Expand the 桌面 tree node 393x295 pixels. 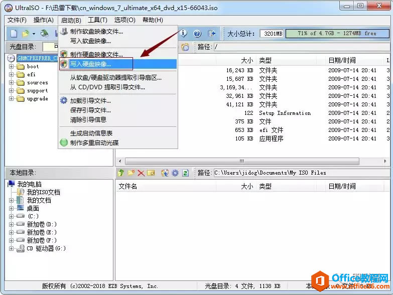(11, 208)
